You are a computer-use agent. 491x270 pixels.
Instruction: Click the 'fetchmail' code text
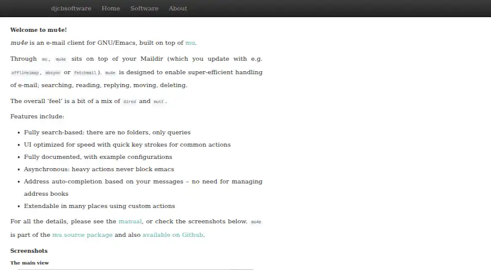pos(85,72)
